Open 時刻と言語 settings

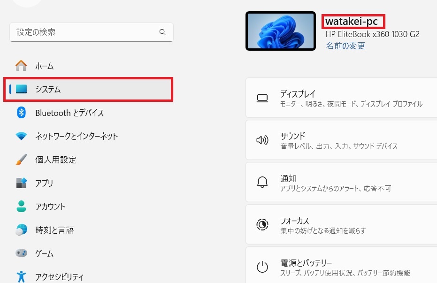coord(88,230)
